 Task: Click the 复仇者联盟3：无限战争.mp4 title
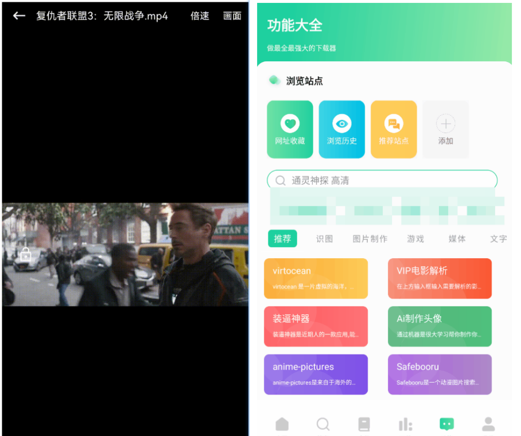point(102,15)
